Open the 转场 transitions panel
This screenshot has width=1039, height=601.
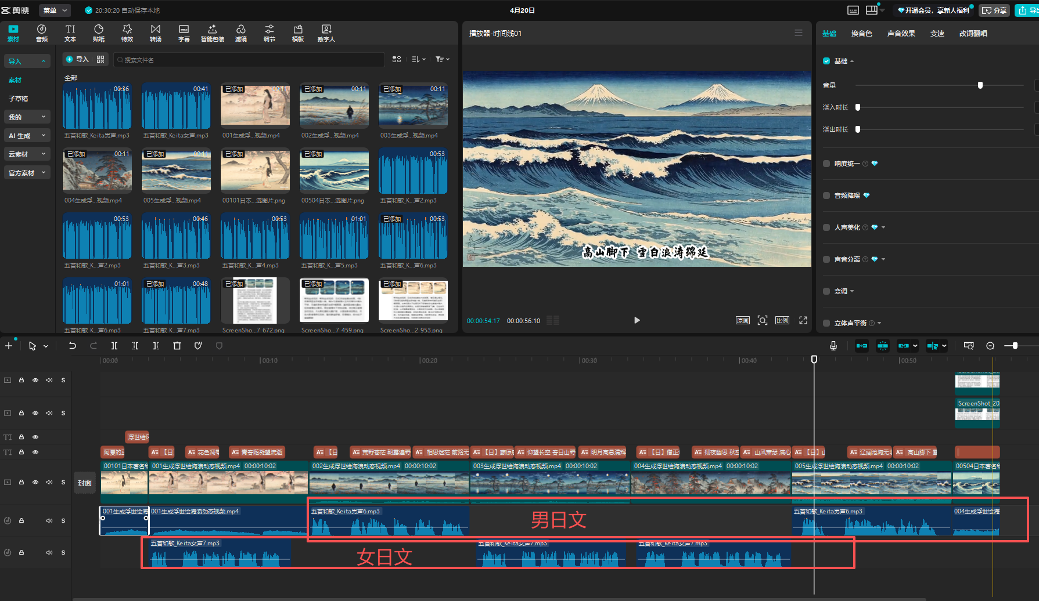coord(156,32)
